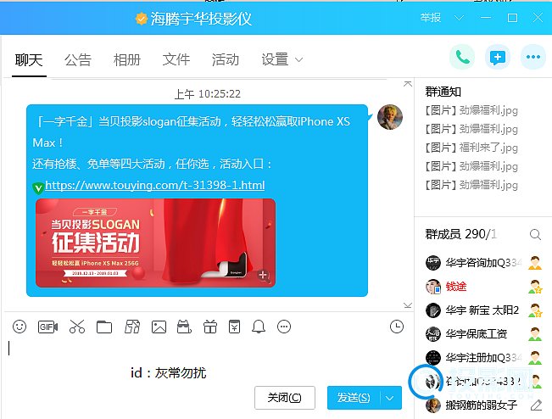The width and height of the screenshot is (552, 419).
Task: Send a gift with the gift box icon
Action: coord(210,327)
